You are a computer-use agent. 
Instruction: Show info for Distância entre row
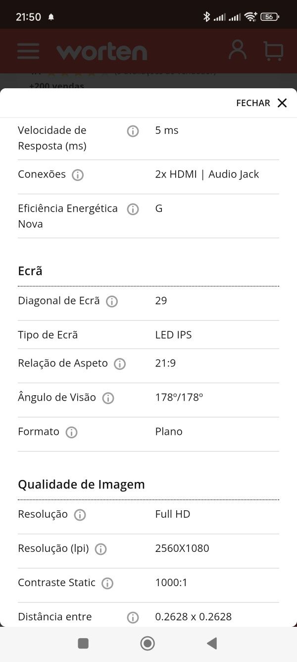[133, 617]
